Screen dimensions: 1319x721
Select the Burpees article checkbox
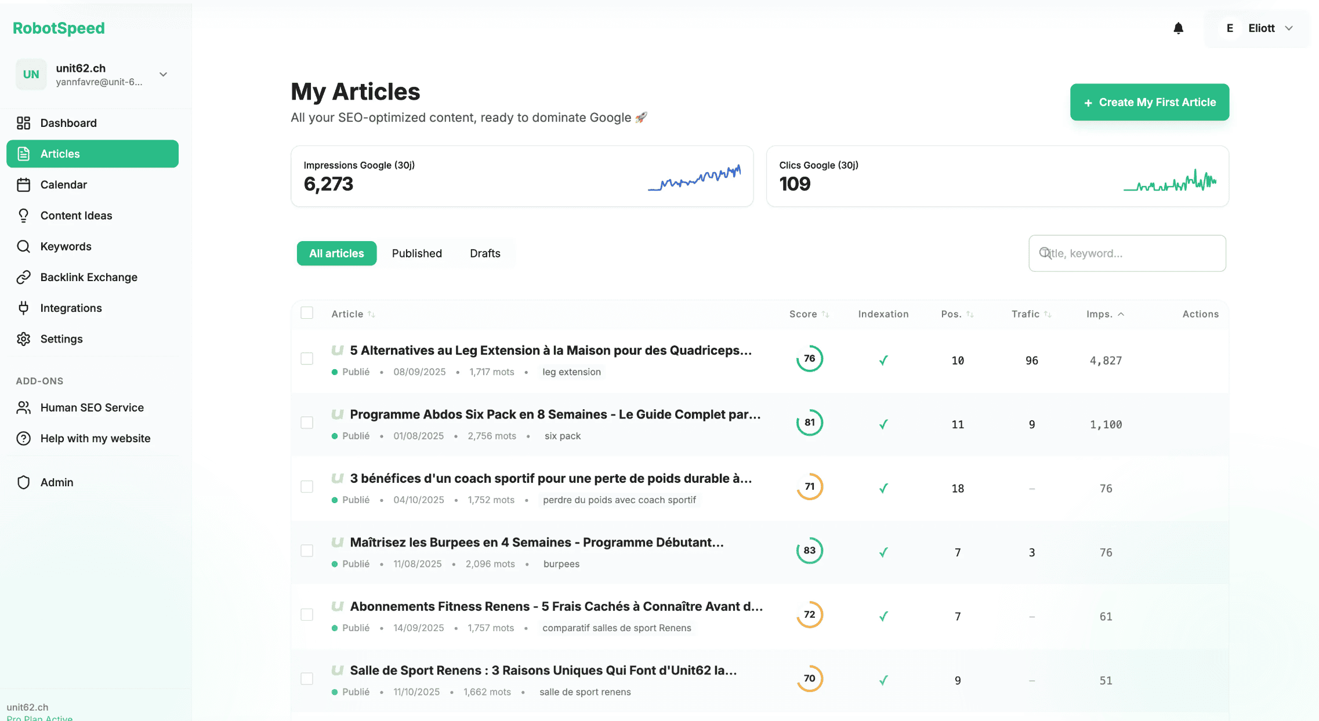click(307, 551)
